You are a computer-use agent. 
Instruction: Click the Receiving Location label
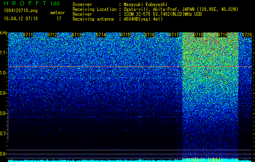point(94,9)
